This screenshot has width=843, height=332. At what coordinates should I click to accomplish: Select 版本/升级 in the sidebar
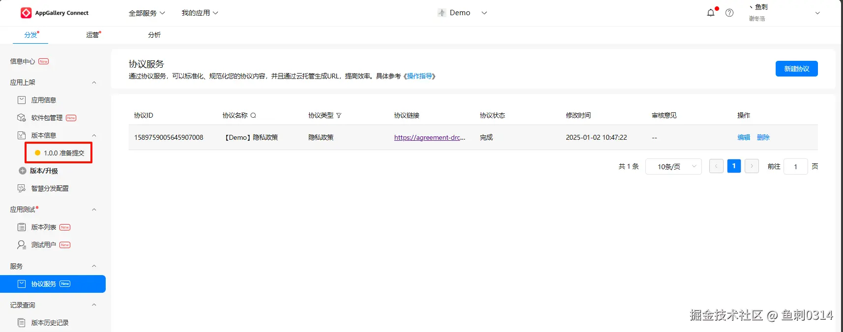[x=44, y=171]
